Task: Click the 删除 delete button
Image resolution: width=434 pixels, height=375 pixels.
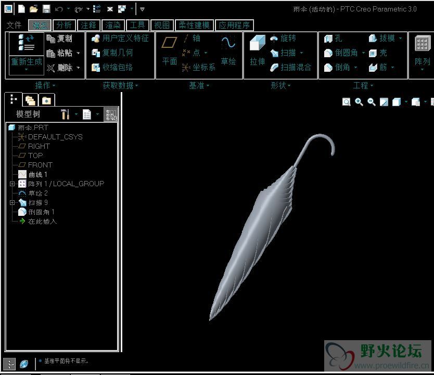Action: [x=59, y=68]
